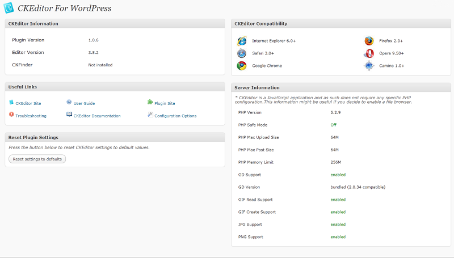The width and height of the screenshot is (454, 258).
Task: Collapse the CKEditor Compatibility panel header
Action: coord(340,24)
